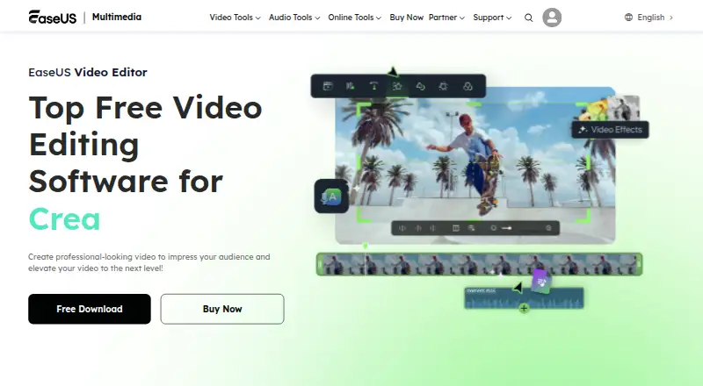Click the third split icon in preview bar

432,228
